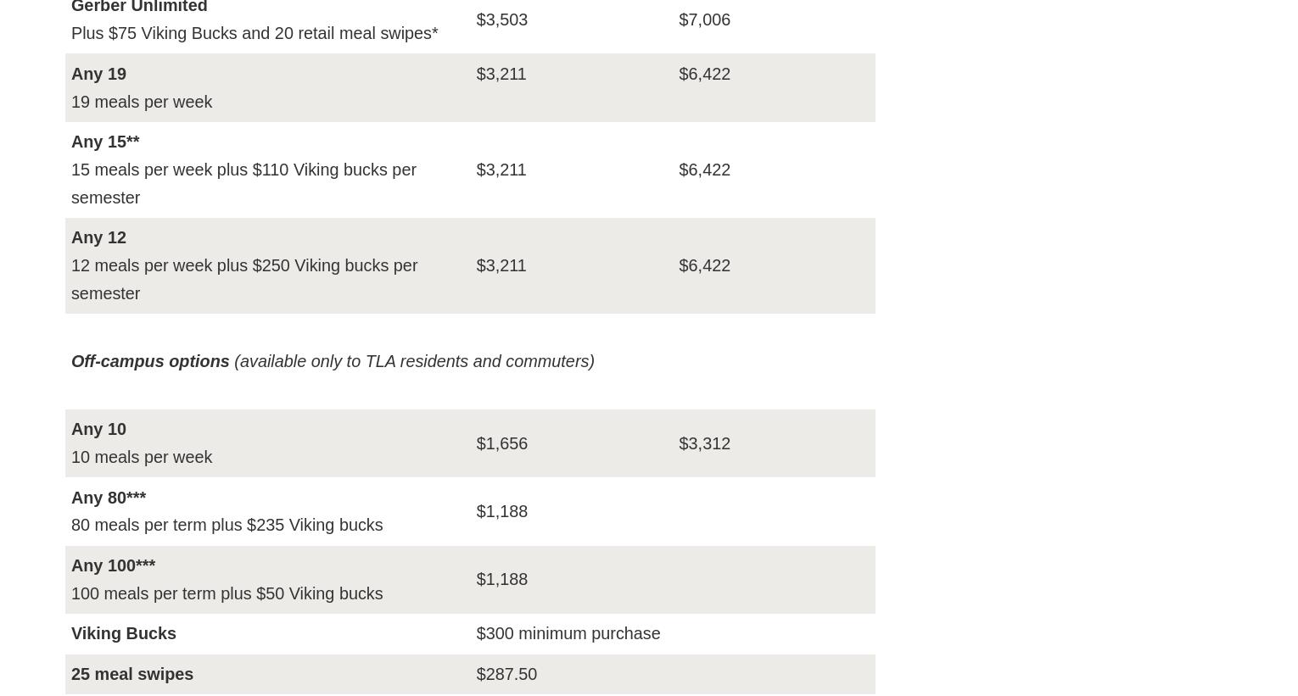
Task: Click the Viking Bucks row label
Action: click(124, 633)
